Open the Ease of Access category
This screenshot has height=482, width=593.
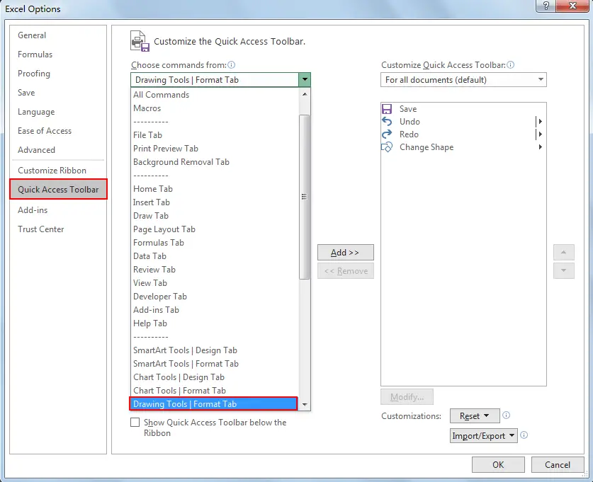[x=58, y=131]
